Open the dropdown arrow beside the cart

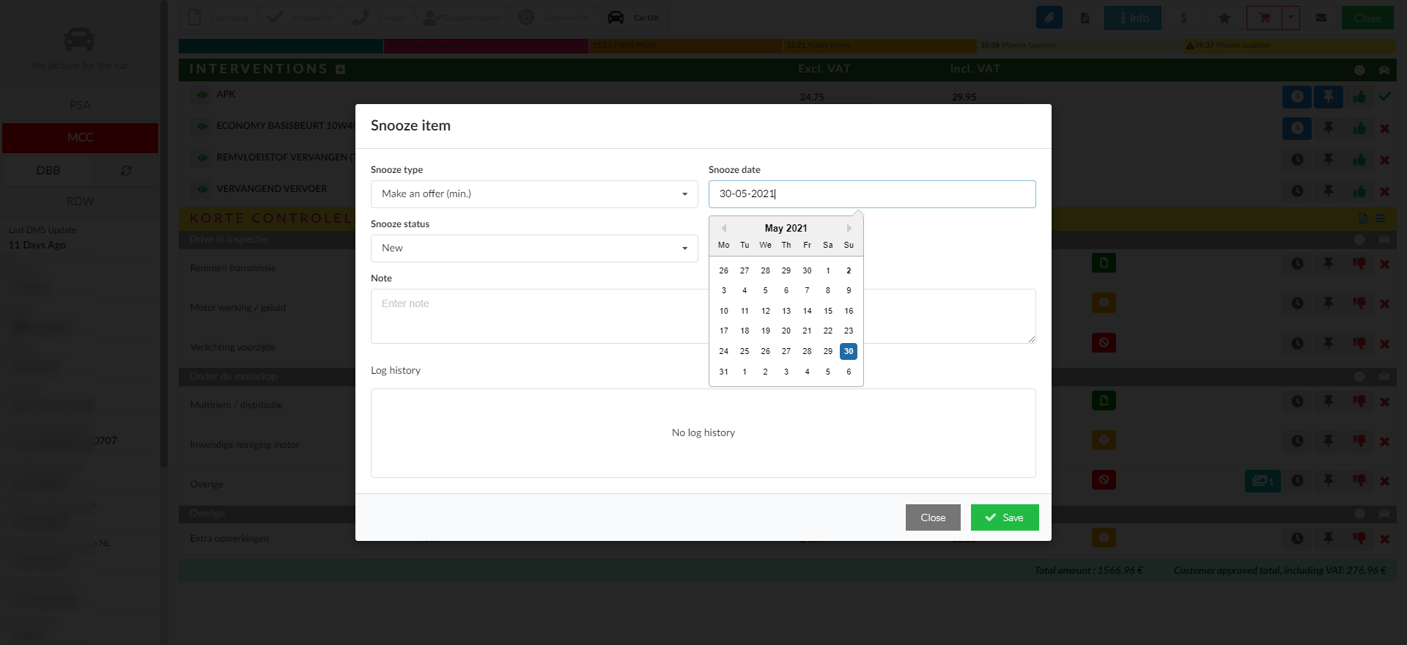[1291, 18]
